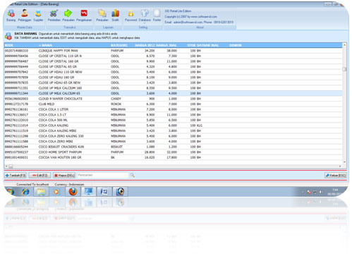Click the Tambah (F3) button
This screenshot has width=352, height=263.
click(x=16, y=176)
